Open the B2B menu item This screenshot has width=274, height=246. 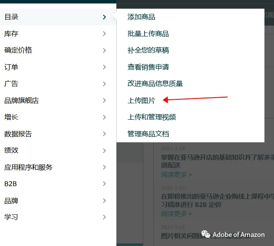[58, 184]
